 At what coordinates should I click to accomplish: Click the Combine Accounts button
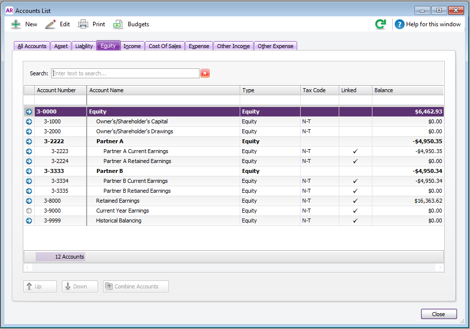pyautogui.click(x=136, y=286)
